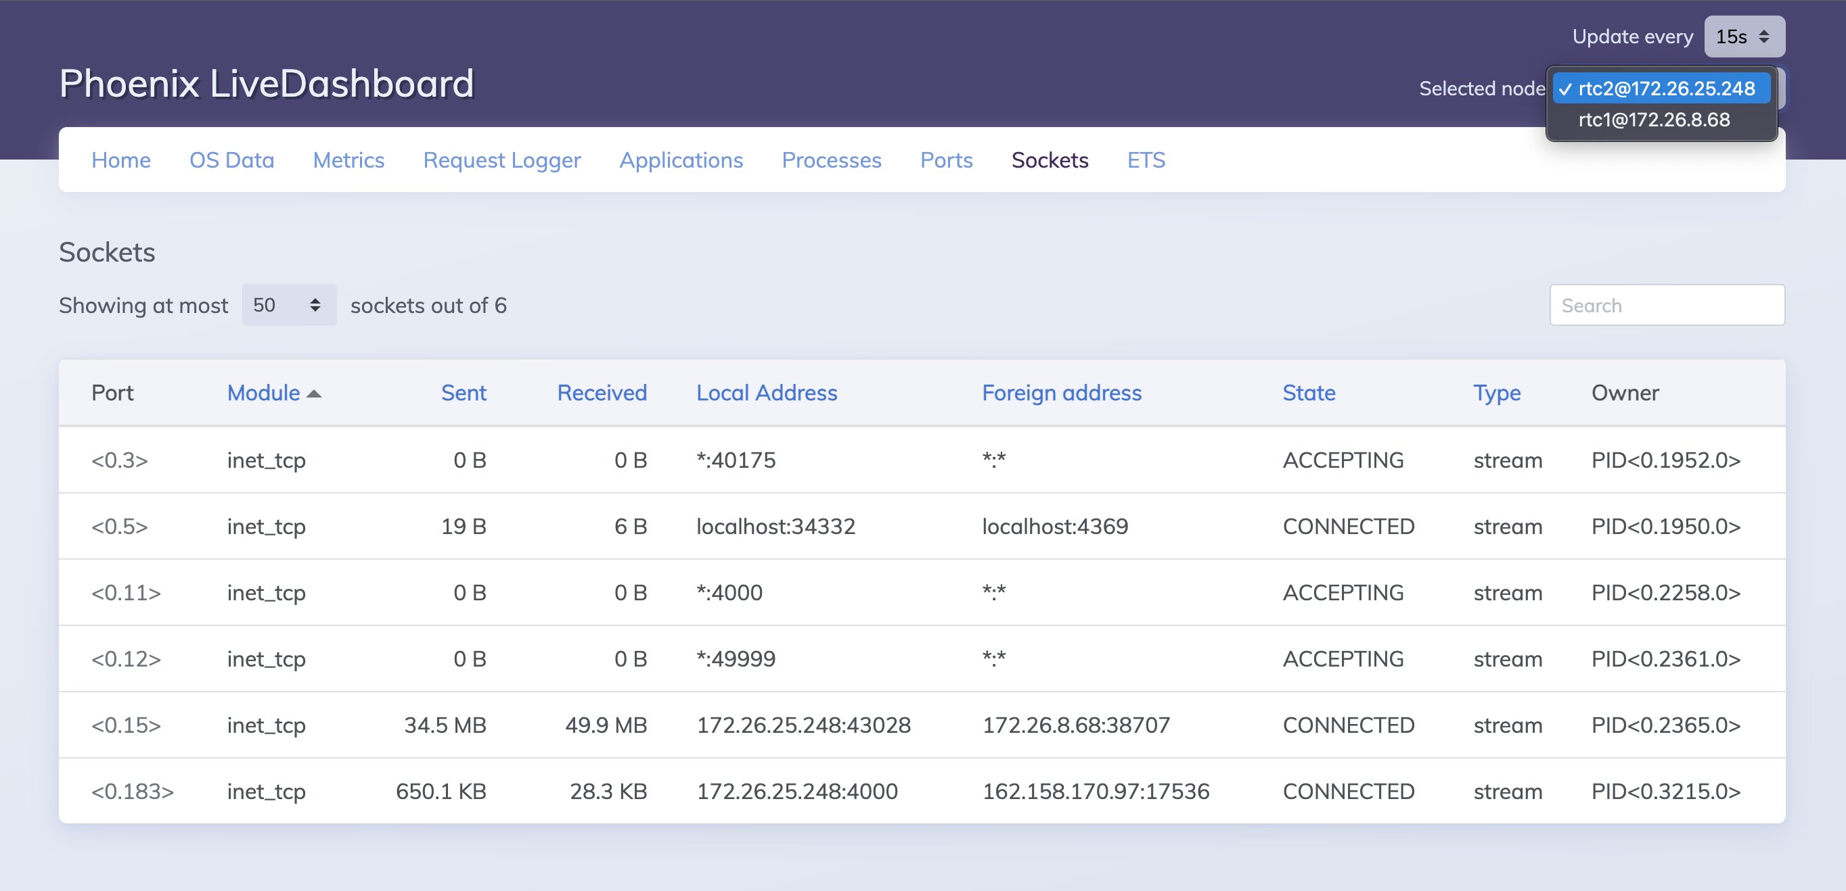The height and width of the screenshot is (891, 1846).
Task: Click port <0.183> cell
Action: [133, 792]
